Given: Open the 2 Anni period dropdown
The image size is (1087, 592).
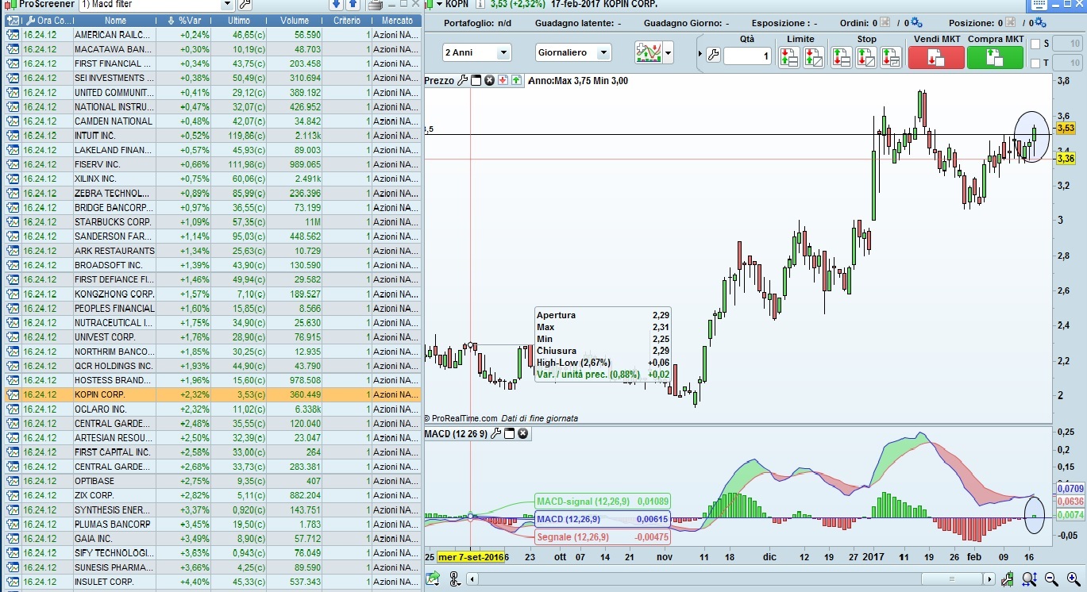Looking at the screenshot, I should tap(503, 53).
